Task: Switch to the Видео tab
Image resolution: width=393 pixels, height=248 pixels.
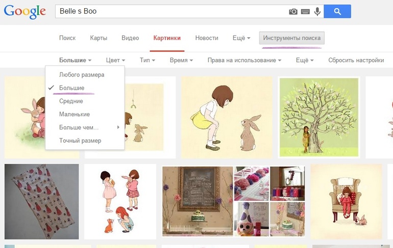Action: click(130, 38)
